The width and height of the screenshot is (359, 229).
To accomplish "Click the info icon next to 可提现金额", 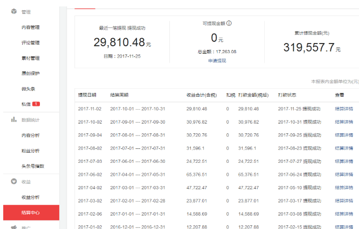I will [229, 24].
